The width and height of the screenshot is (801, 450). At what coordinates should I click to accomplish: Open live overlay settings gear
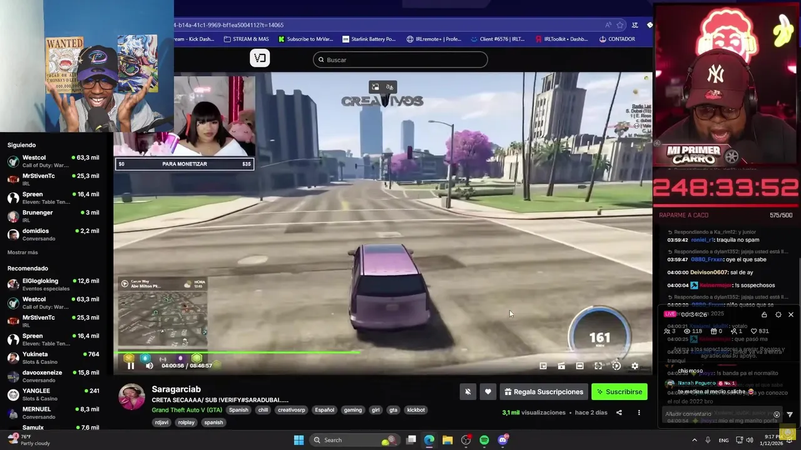778,314
